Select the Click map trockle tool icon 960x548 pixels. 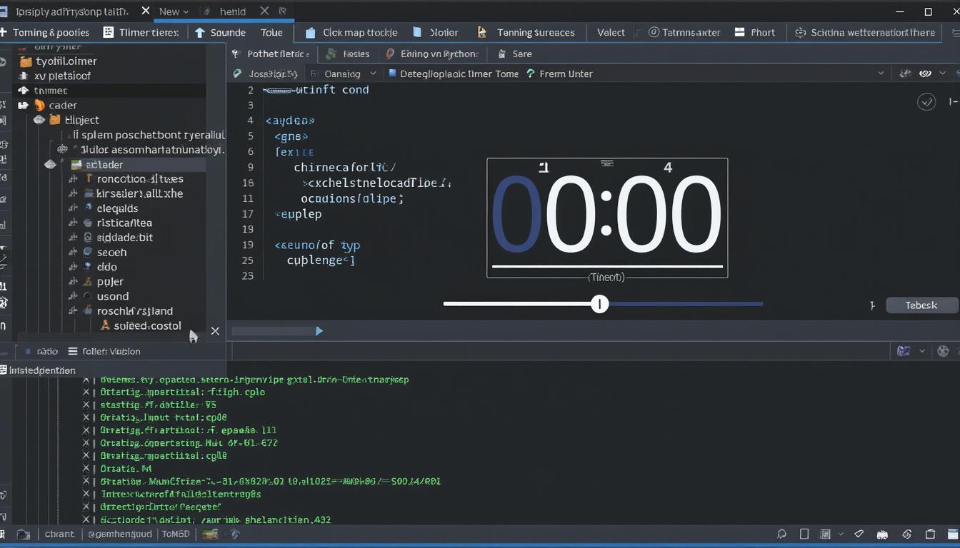(309, 32)
